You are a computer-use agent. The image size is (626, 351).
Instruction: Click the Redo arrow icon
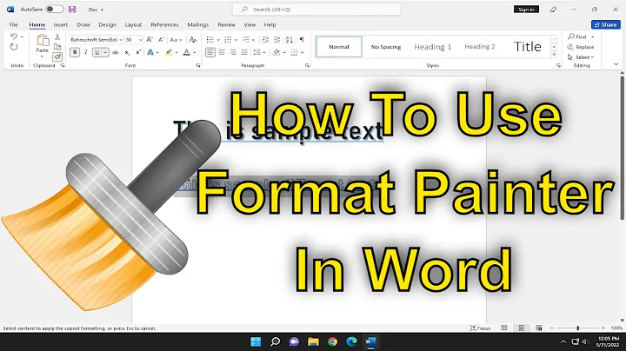click(x=14, y=47)
